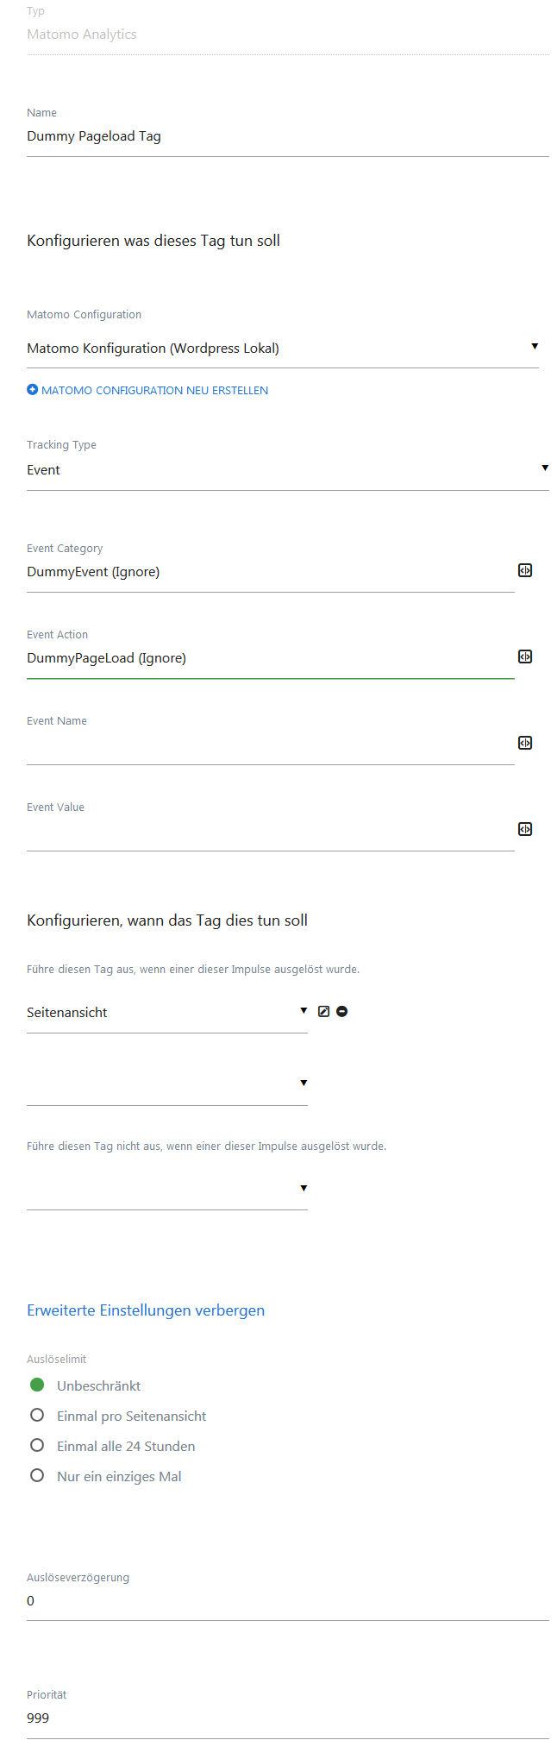
Task: Choose Einmal alle 24 Stunden
Action: point(37,1445)
